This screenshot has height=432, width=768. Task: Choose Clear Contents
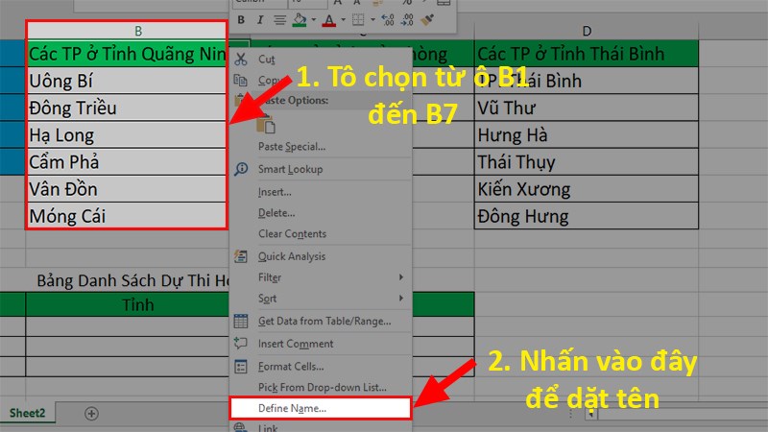click(x=321, y=233)
